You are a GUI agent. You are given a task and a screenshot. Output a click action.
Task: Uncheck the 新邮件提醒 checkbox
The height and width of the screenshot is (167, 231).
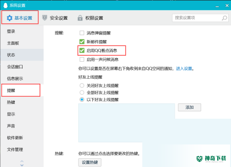[82, 41]
